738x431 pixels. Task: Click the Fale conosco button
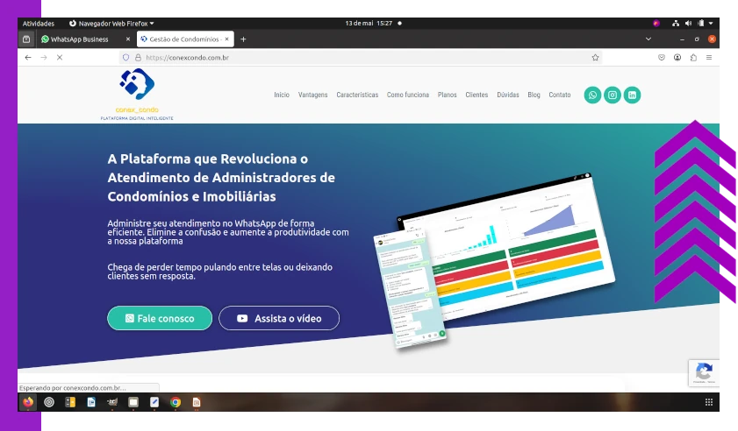point(160,318)
